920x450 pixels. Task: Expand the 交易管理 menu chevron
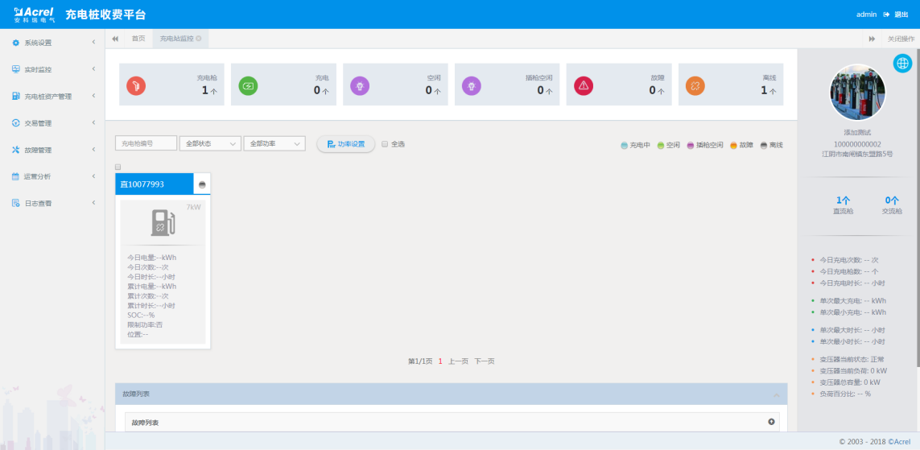[94, 122]
